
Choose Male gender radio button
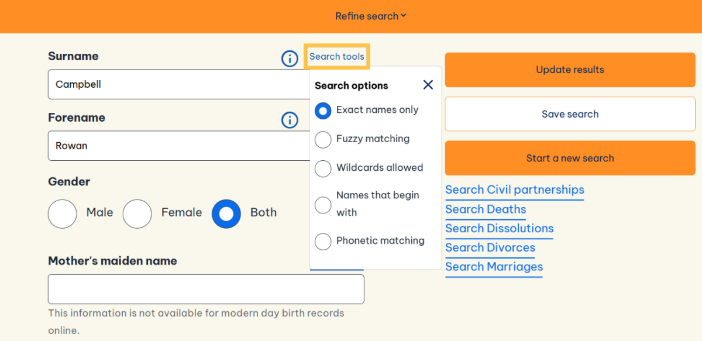(x=62, y=213)
